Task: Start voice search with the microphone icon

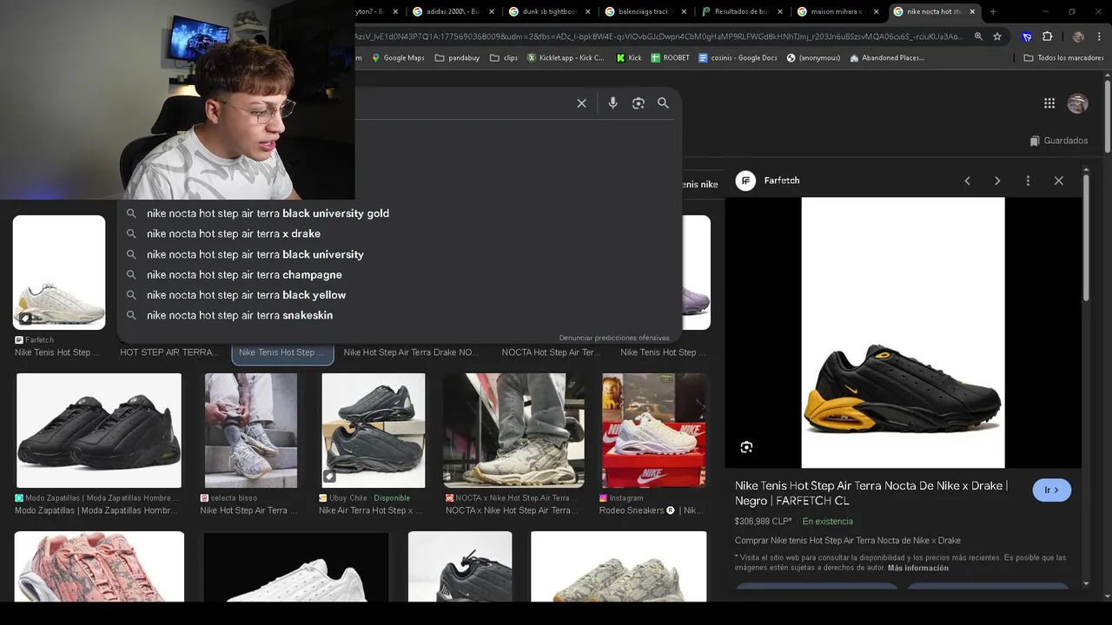Action: click(612, 103)
